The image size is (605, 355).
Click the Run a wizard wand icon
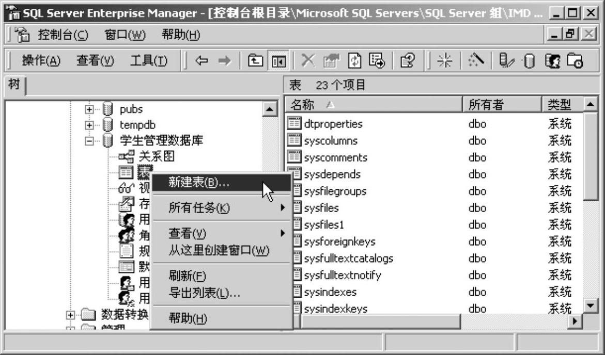point(475,60)
